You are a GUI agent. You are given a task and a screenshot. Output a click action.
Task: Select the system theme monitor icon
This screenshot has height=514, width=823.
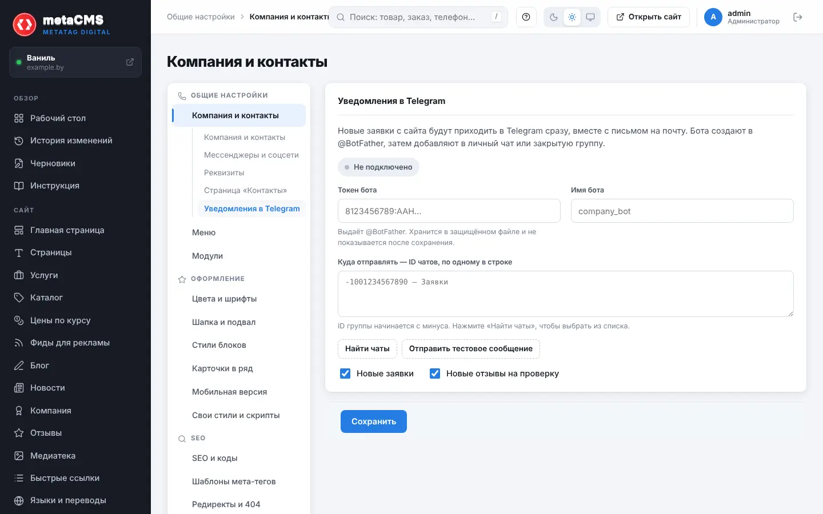[590, 17]
